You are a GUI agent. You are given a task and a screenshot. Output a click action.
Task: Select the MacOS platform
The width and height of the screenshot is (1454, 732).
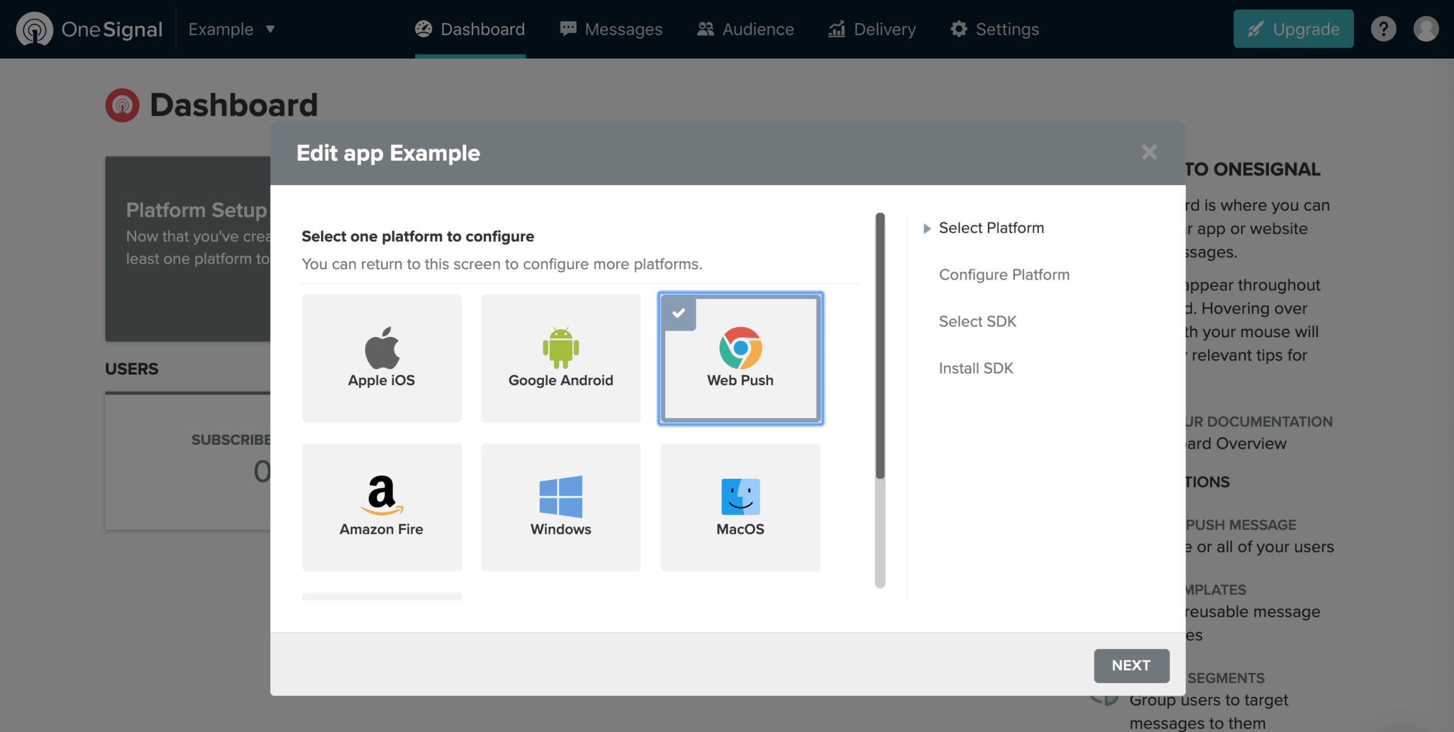point(740,507)
